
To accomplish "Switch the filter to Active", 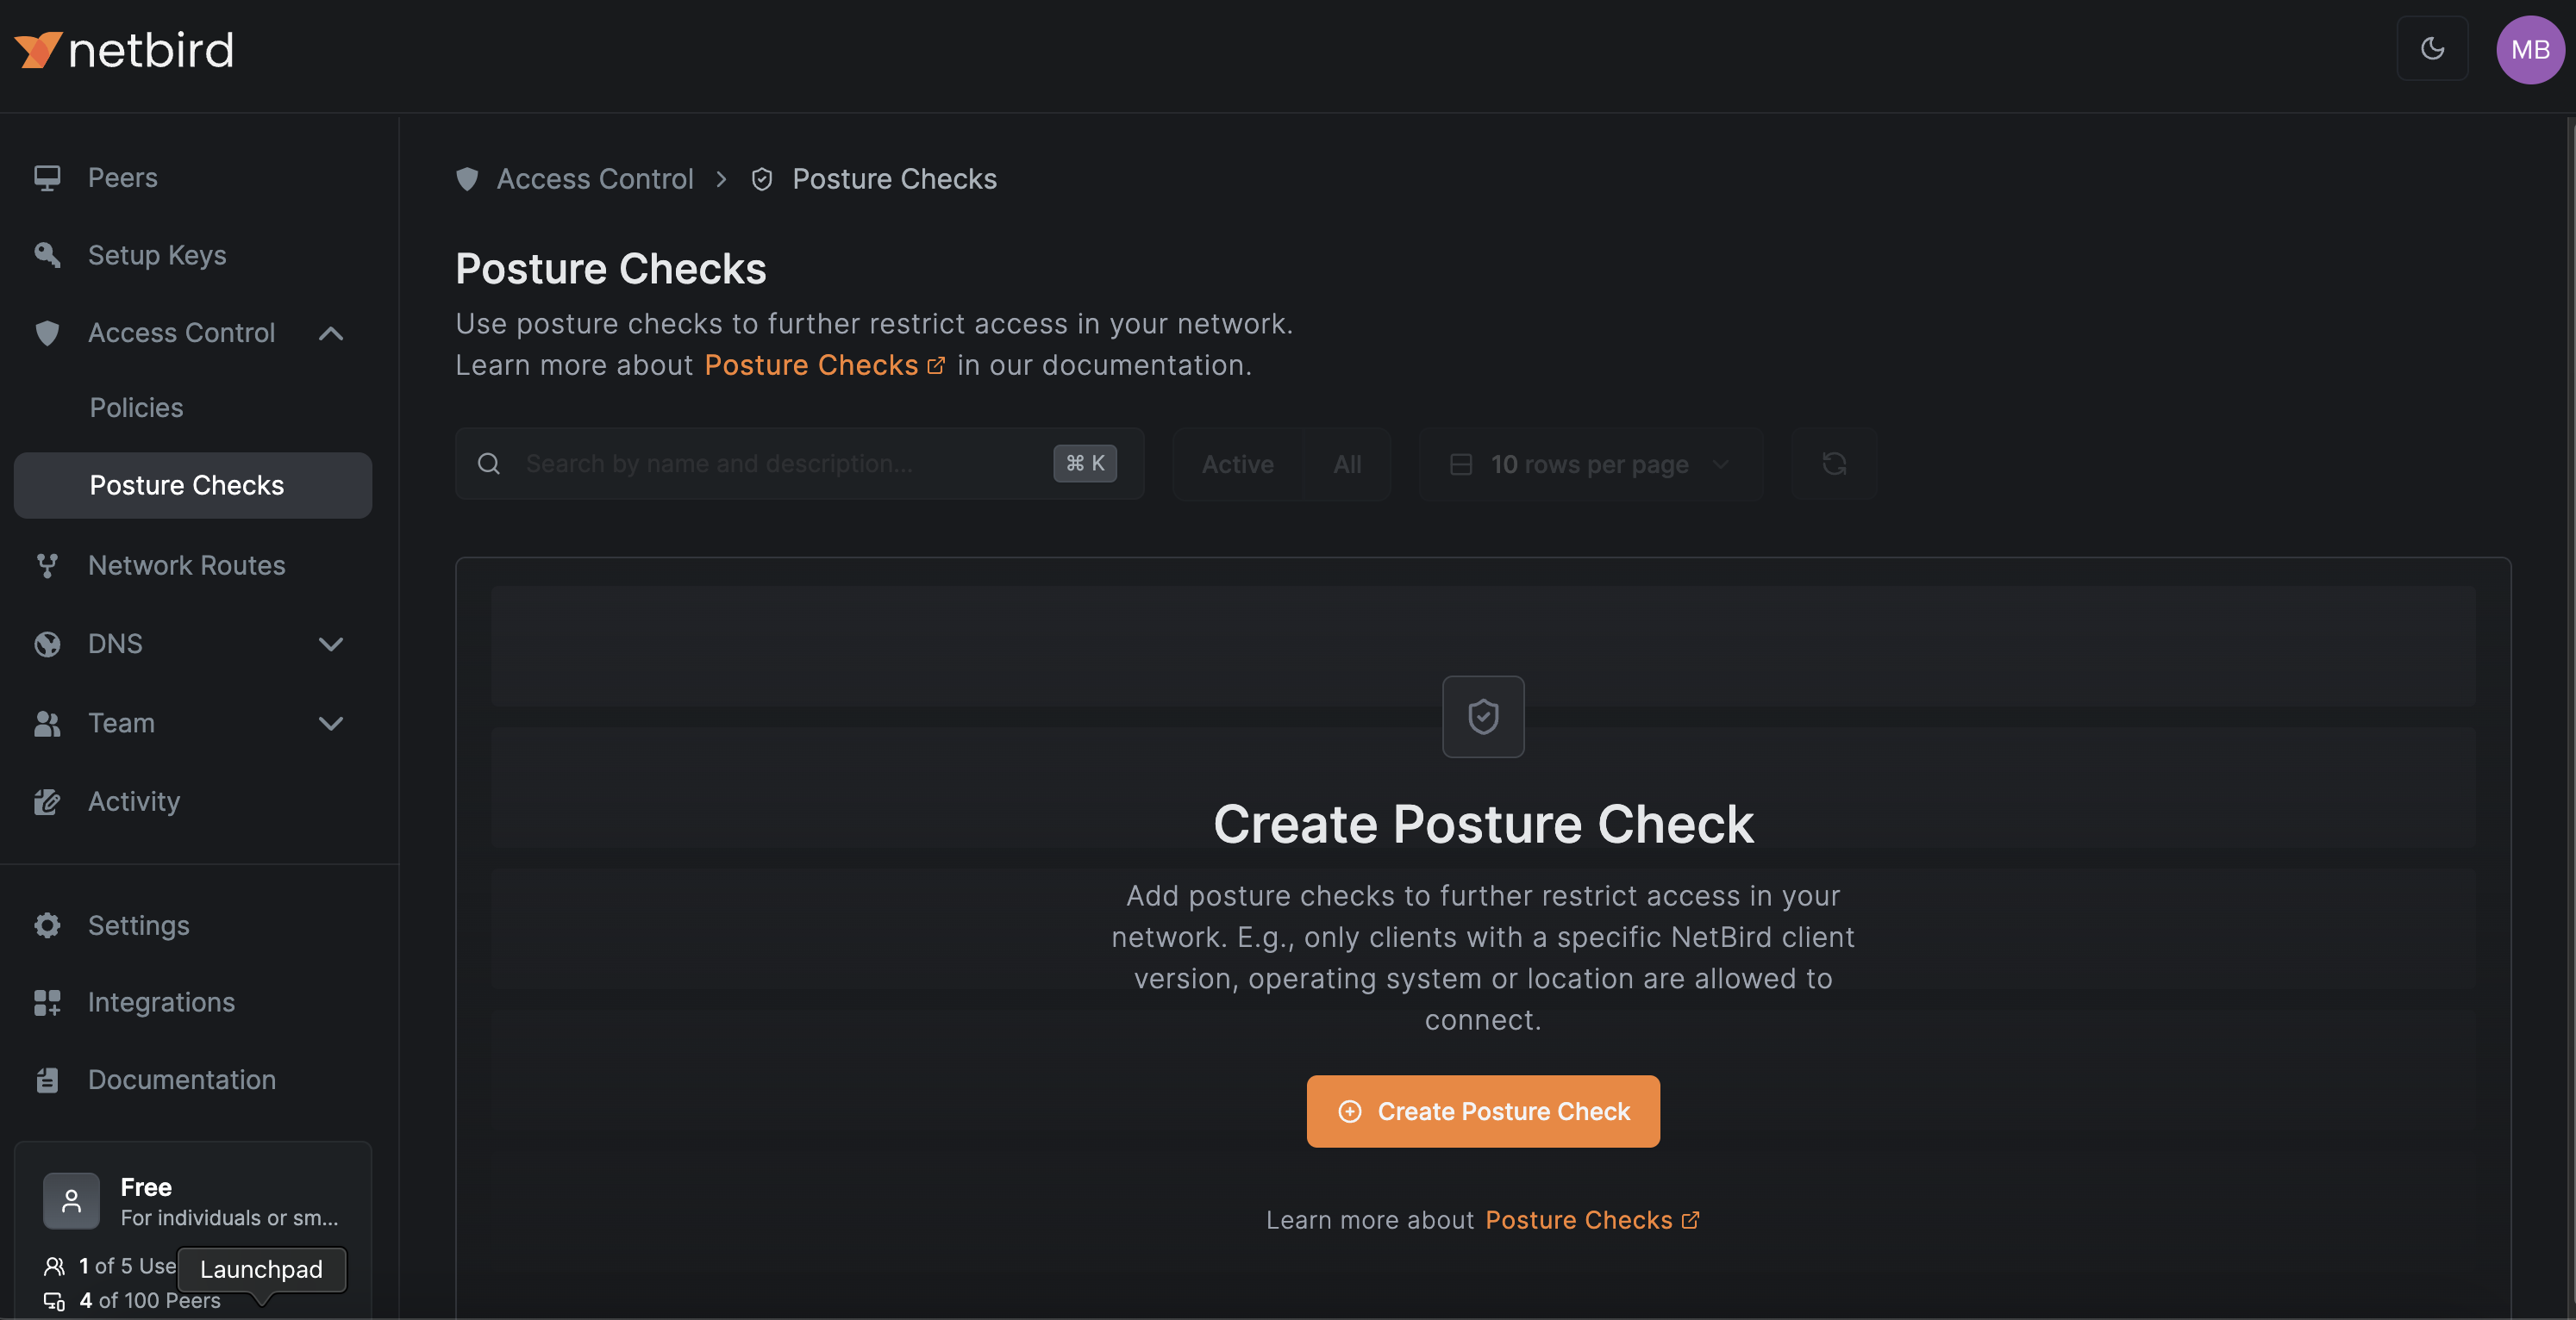I will (1237, 464).
